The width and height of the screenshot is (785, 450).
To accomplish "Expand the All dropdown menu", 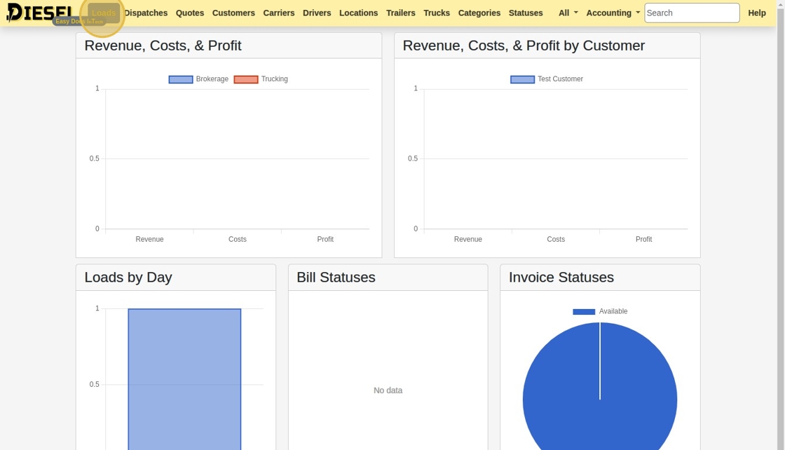I will coord(568,13).
